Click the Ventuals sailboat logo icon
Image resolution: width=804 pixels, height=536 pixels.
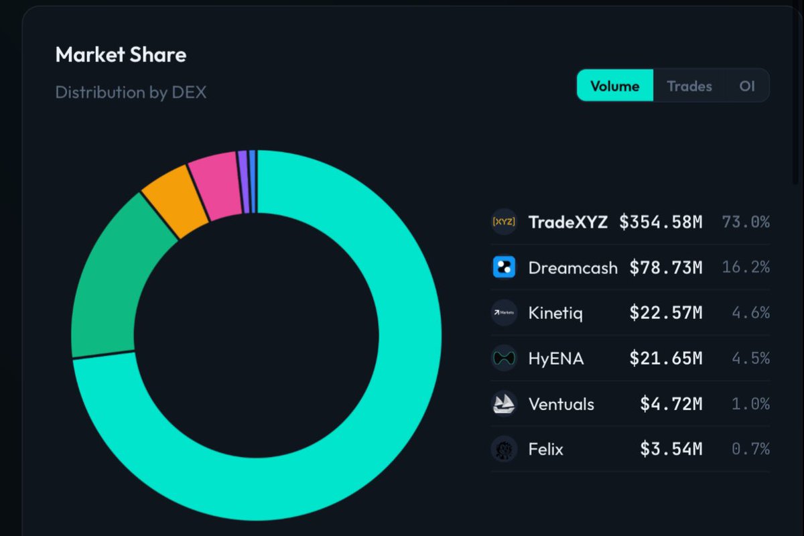(504, 404)
